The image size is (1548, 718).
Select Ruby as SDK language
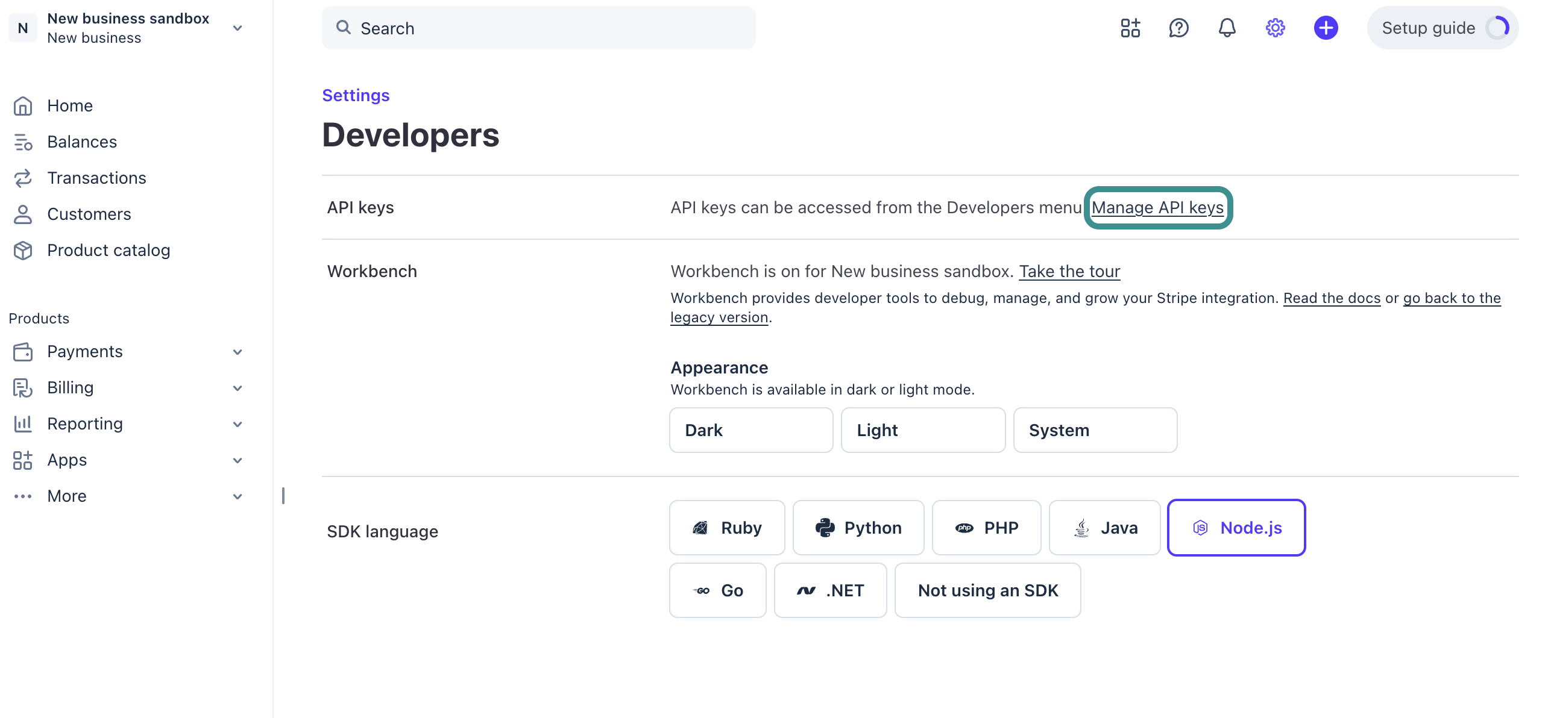coord(727,528)
